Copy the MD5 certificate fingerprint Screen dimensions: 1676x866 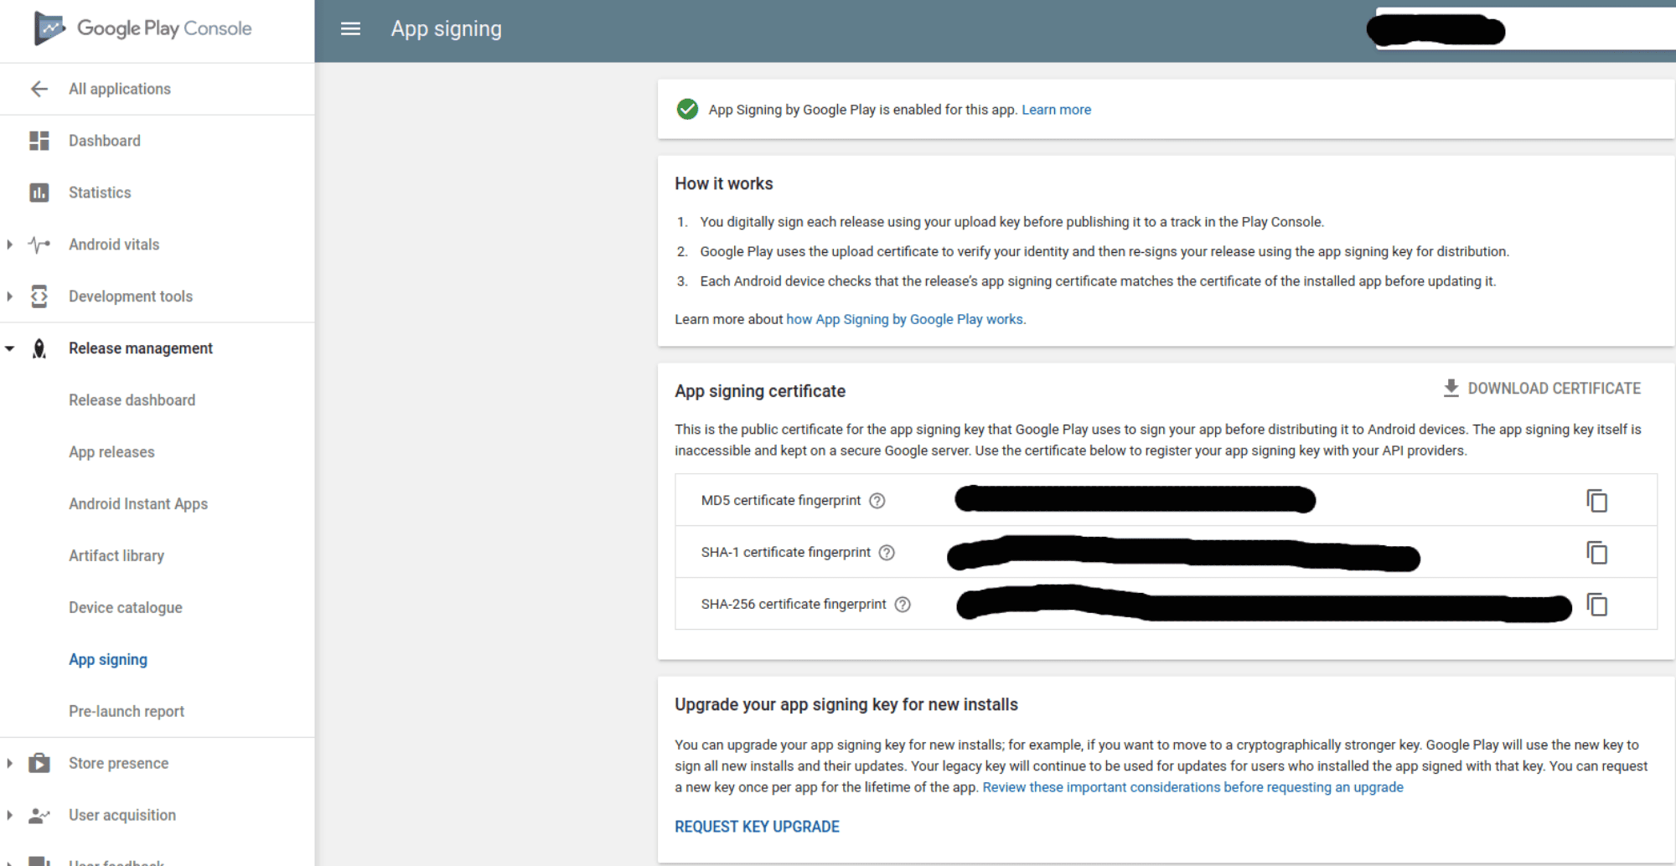(x=1596, y=501)
